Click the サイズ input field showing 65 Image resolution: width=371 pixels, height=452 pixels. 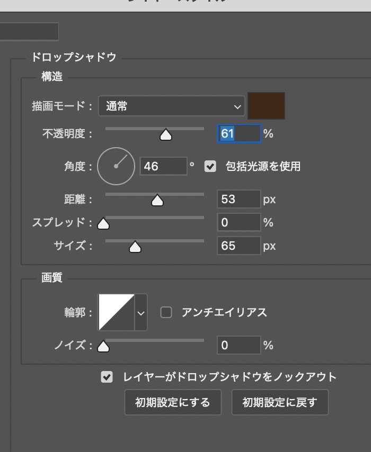[x=238, y=246]
